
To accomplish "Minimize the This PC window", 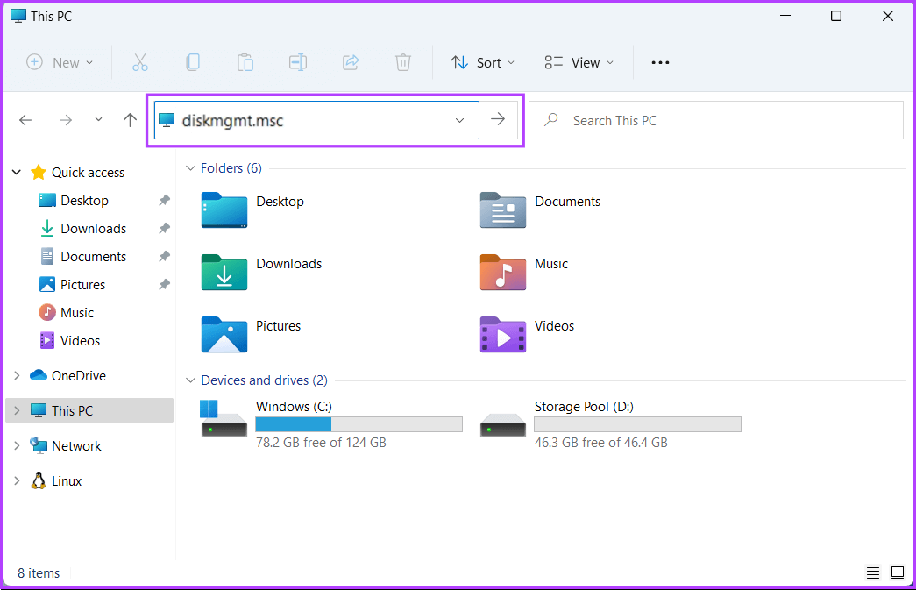I will tap(785, 16).
